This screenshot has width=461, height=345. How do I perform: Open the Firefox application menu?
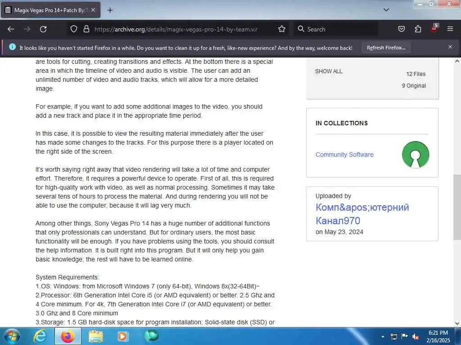[450, 29]
